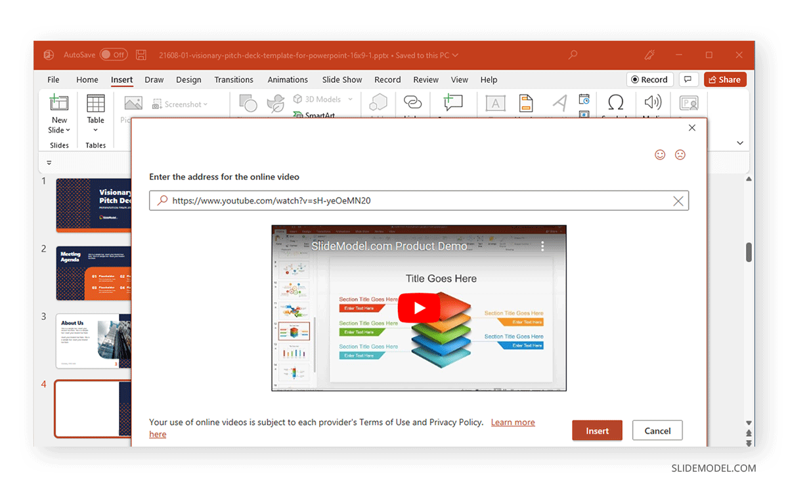Select slide 3 About Us thumbnail
Screen dimensions: 788x488
93,341
